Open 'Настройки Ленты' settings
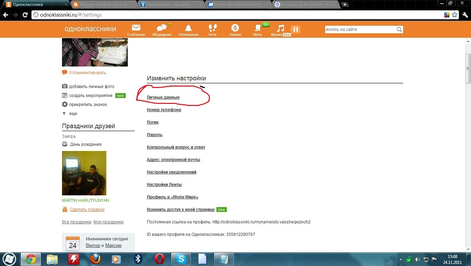This screenshot has height=266, width=471. click(164, 185)
